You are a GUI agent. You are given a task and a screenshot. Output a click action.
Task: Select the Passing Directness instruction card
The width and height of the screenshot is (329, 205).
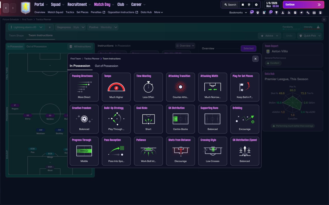[x=84, y=87]
